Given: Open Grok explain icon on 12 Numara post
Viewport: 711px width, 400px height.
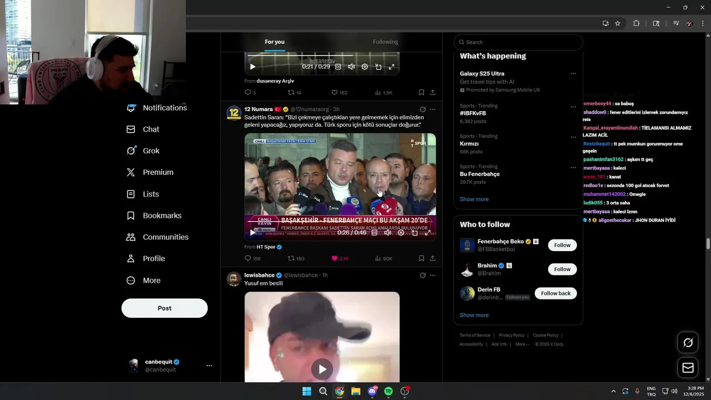Looking at the screenshot, I should pos(423,109).
